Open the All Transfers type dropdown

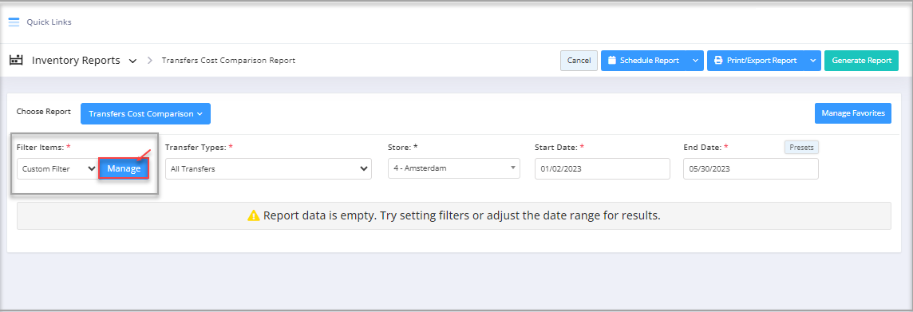(x=268, y=169)
